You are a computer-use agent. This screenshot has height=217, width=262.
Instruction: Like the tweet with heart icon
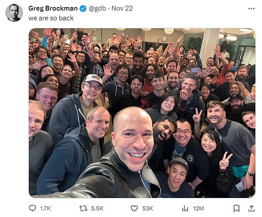134,208
